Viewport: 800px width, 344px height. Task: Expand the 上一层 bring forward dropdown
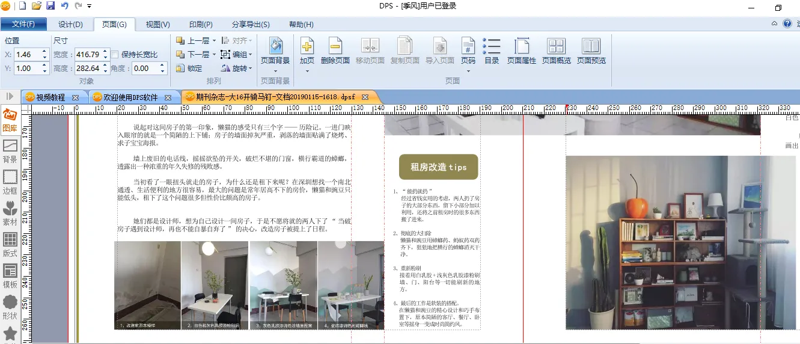pyautogui.click(x=214, y=41)
